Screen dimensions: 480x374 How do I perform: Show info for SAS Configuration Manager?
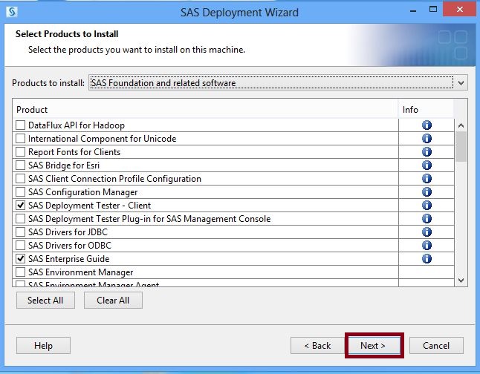coord(427,191)
